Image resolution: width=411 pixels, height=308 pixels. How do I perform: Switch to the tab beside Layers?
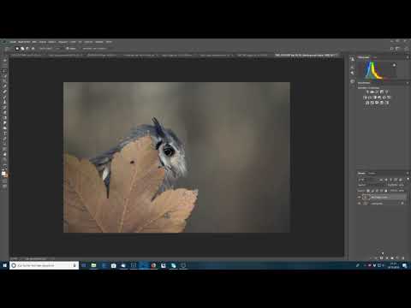tap(372, 173)
